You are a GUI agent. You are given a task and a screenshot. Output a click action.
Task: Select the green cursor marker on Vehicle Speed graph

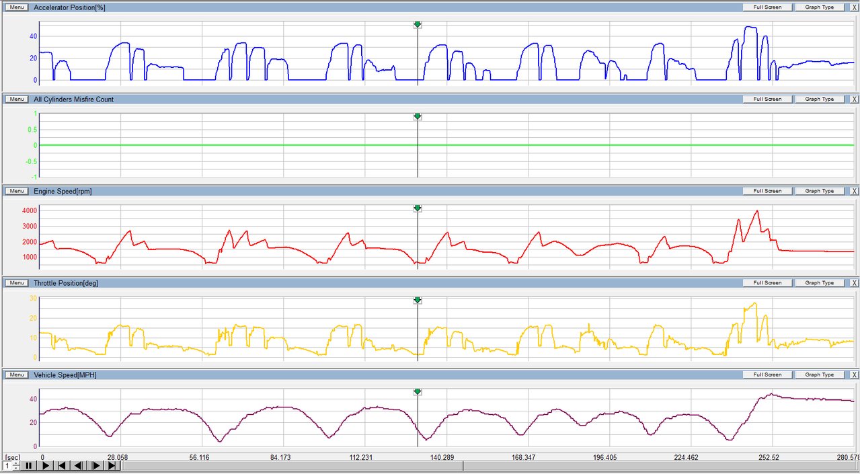coord(418,393)
